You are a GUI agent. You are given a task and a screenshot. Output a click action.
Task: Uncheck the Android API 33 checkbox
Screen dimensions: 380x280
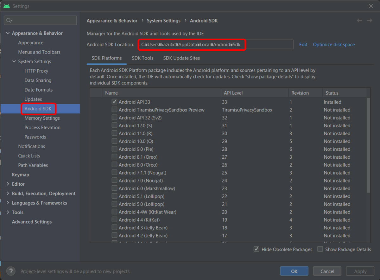114,102
